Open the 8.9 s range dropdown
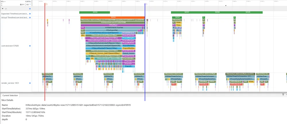The width and height of the screenshot is (287, 124). click(3, 1)
